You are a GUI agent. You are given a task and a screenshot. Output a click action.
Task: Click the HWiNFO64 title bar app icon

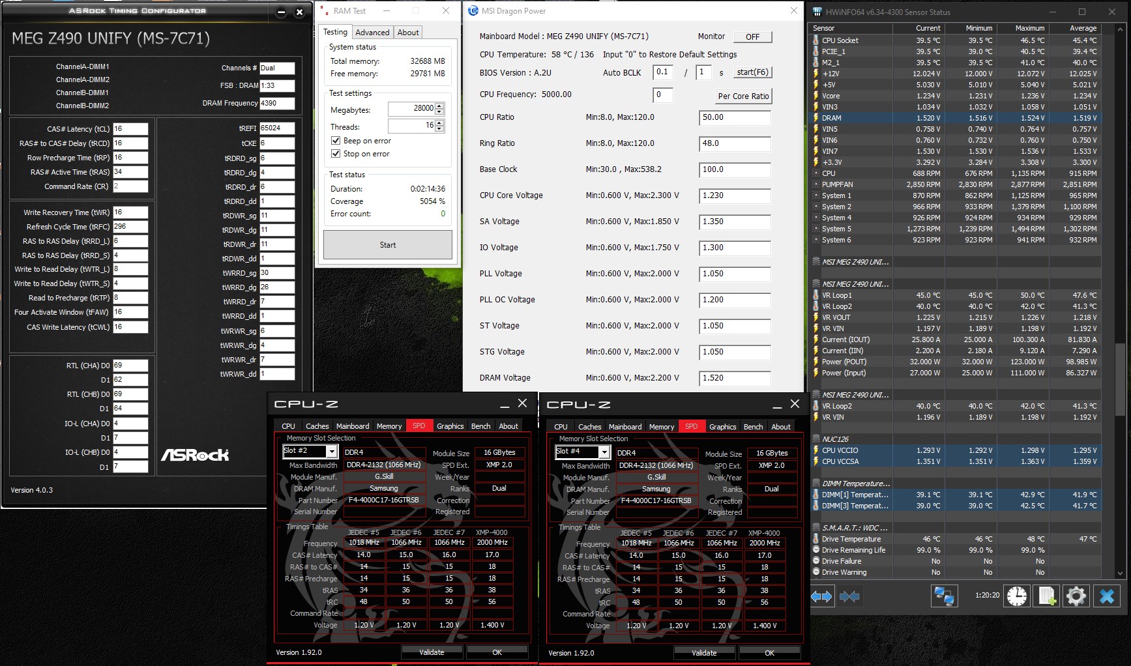pyautogui.click(x=817, y=12)
